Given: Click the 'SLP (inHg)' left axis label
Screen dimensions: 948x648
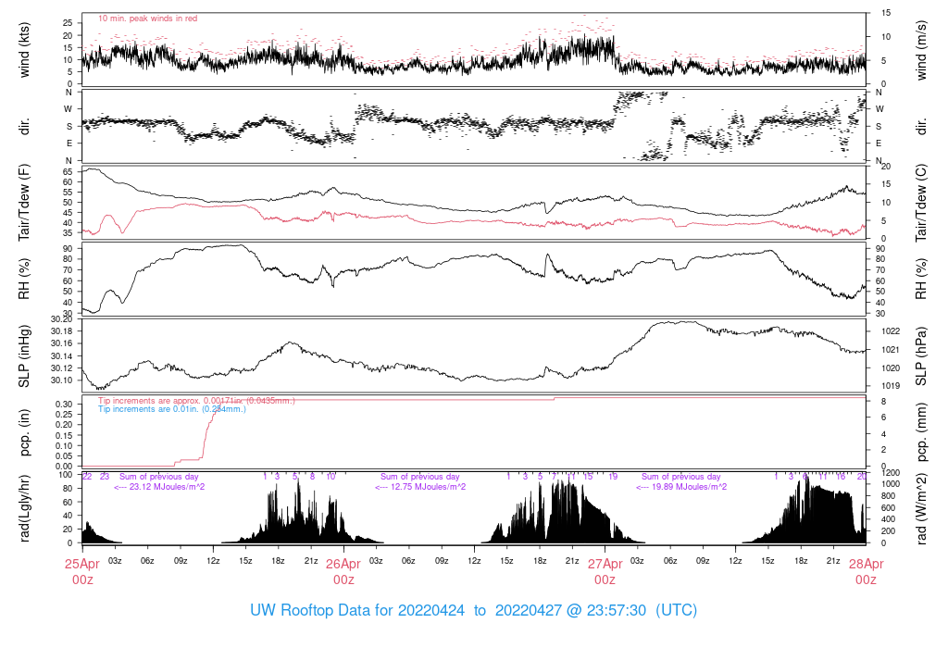Looking at the screenshot, I should click(x=24, y=356).
